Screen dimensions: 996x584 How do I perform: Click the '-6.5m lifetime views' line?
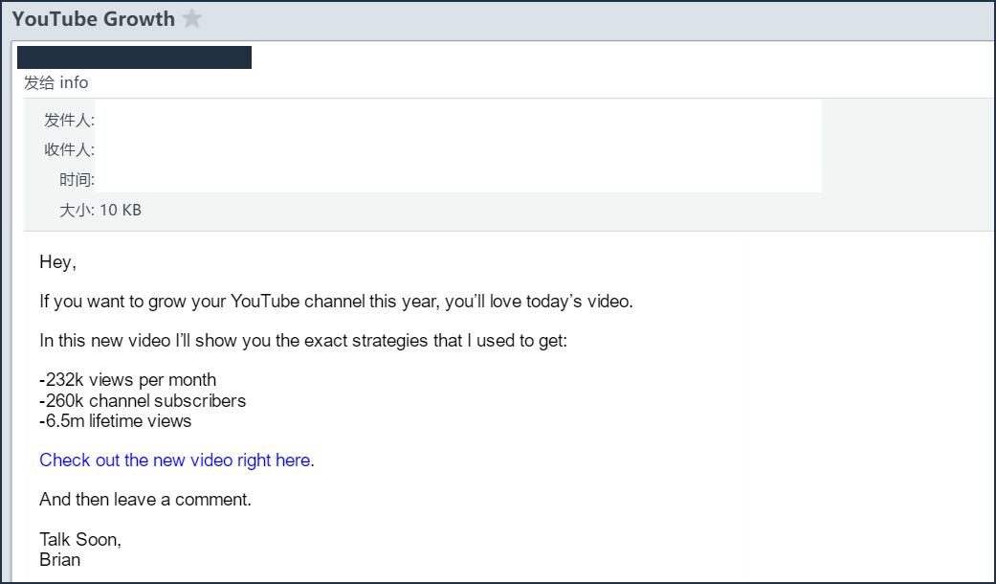(x=116, y=421)
